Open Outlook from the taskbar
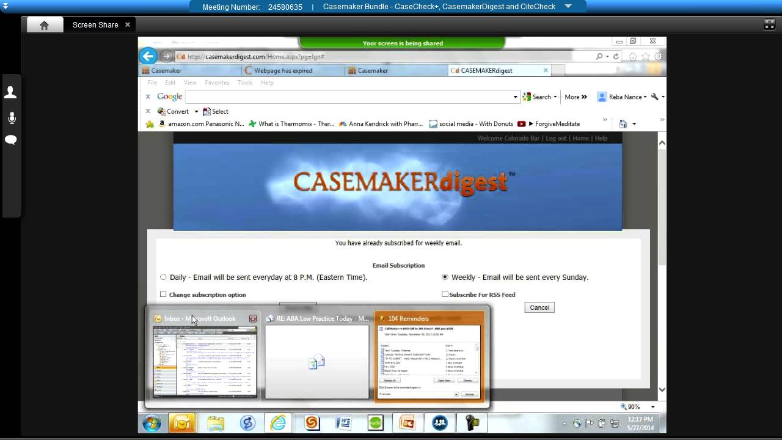782x440 pixels. [182, 423]
